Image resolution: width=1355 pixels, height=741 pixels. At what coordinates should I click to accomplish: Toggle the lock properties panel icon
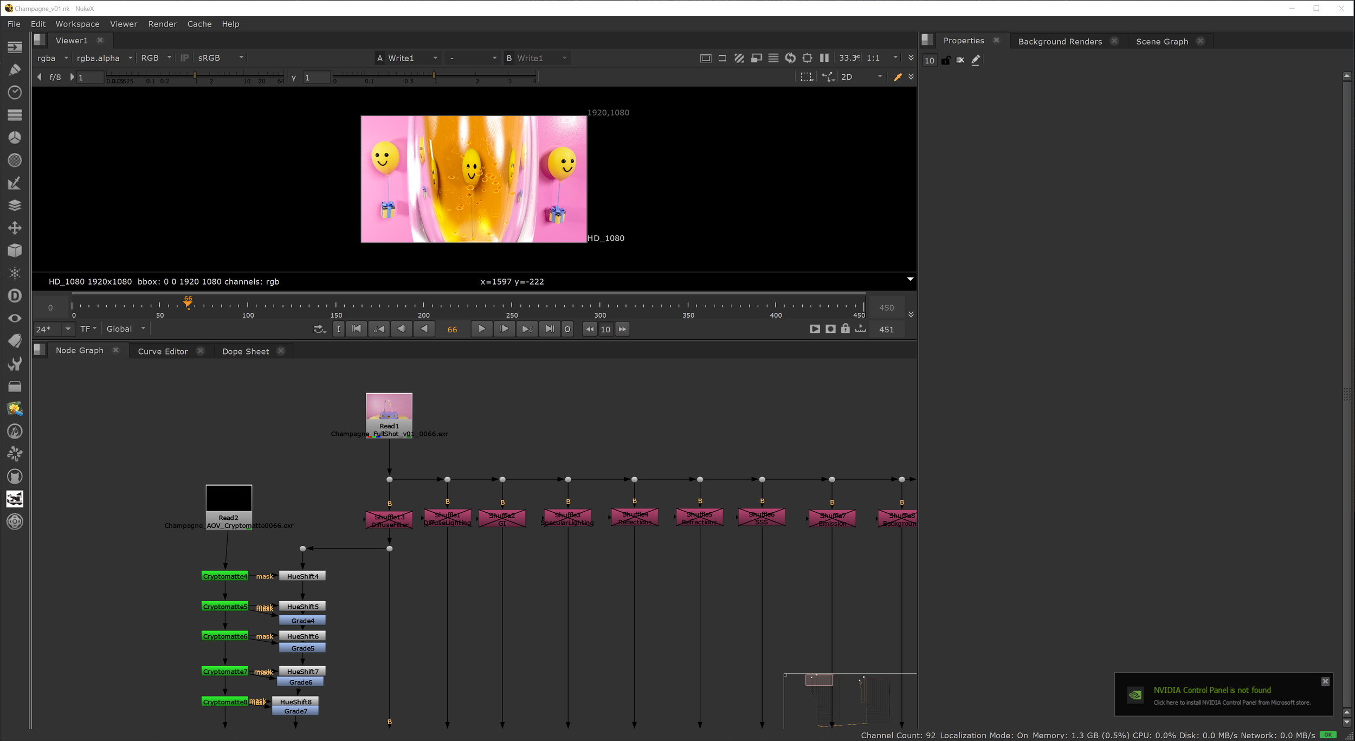click(946, 60)
